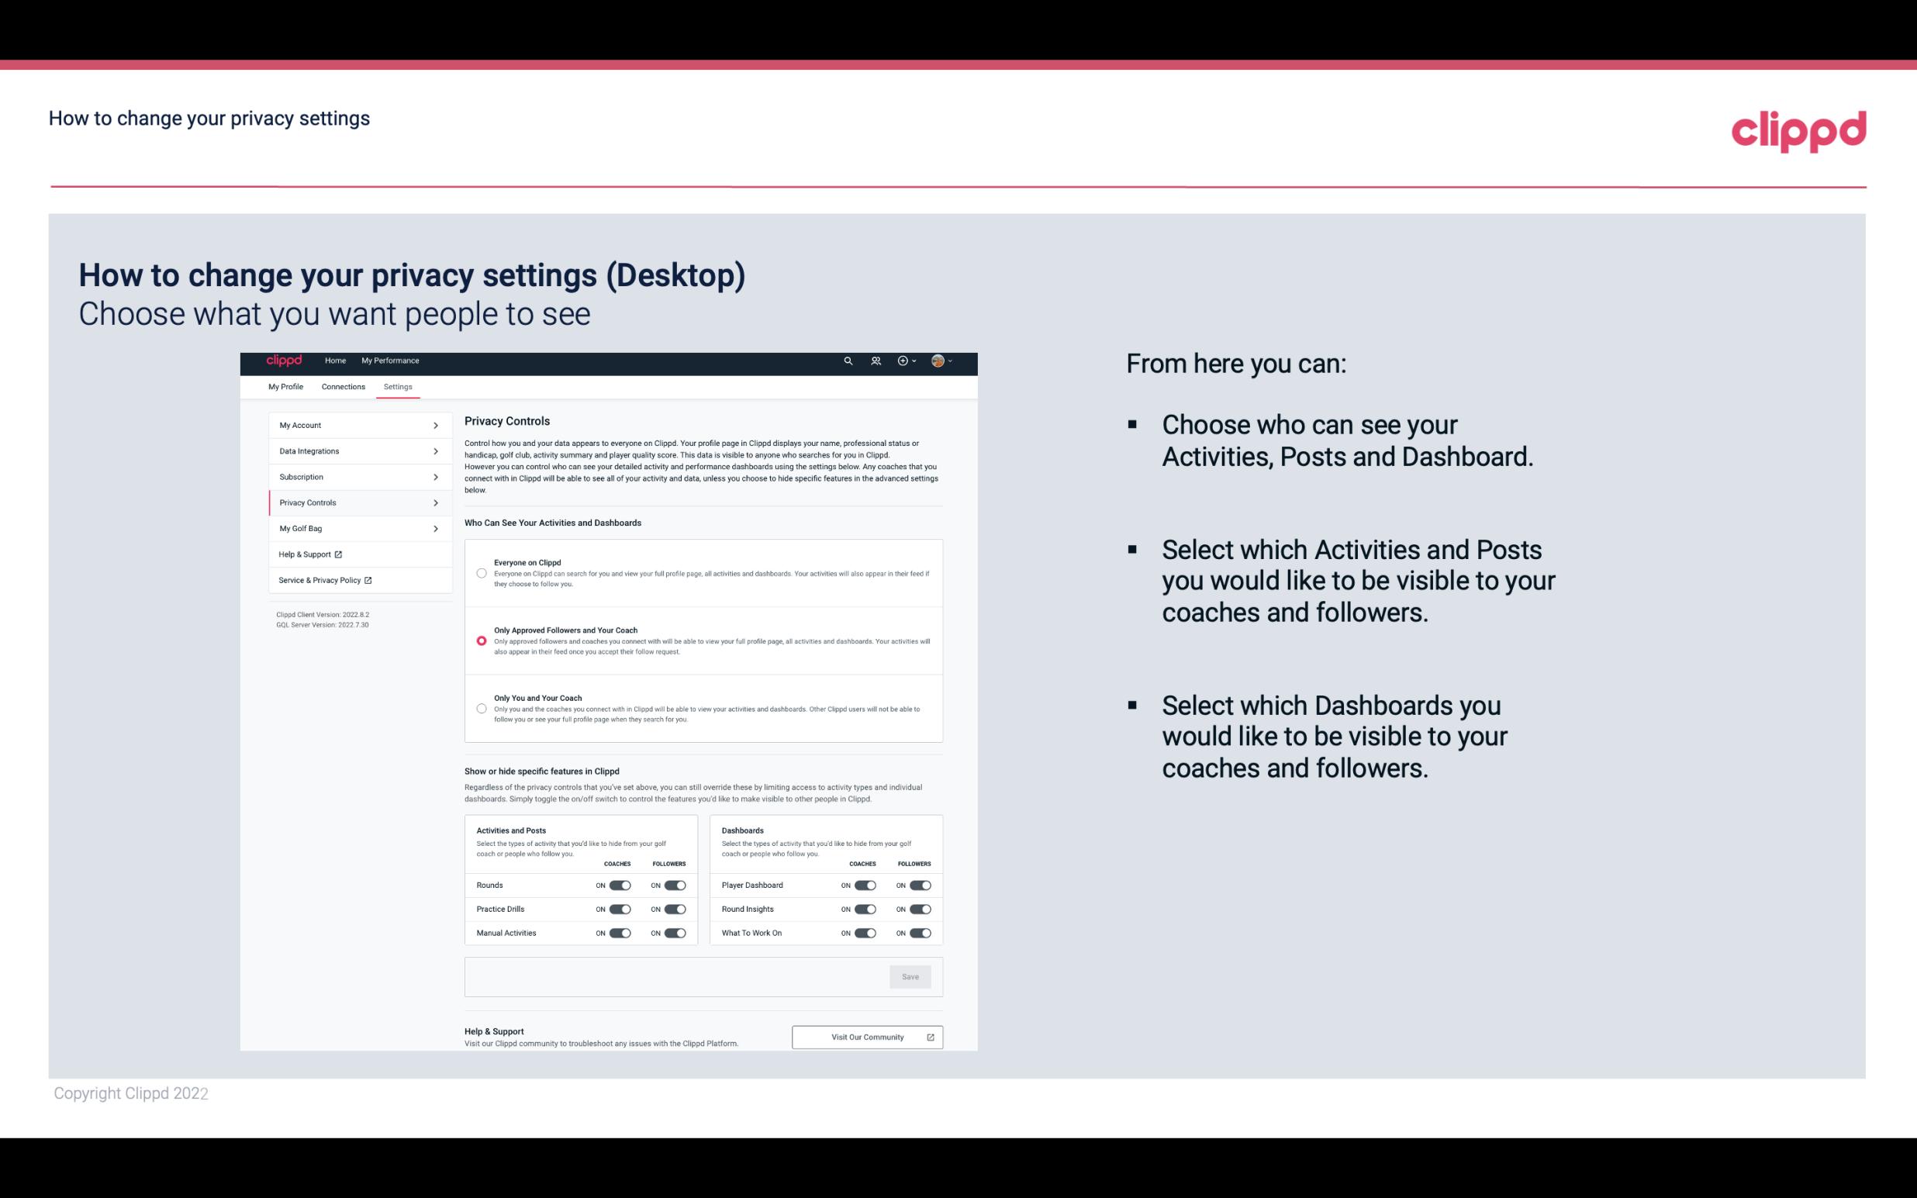The width and height of the screenshot is (1917, 1198).
Task: Click the search icon in top navigation
Action: (x=848, y=361)
